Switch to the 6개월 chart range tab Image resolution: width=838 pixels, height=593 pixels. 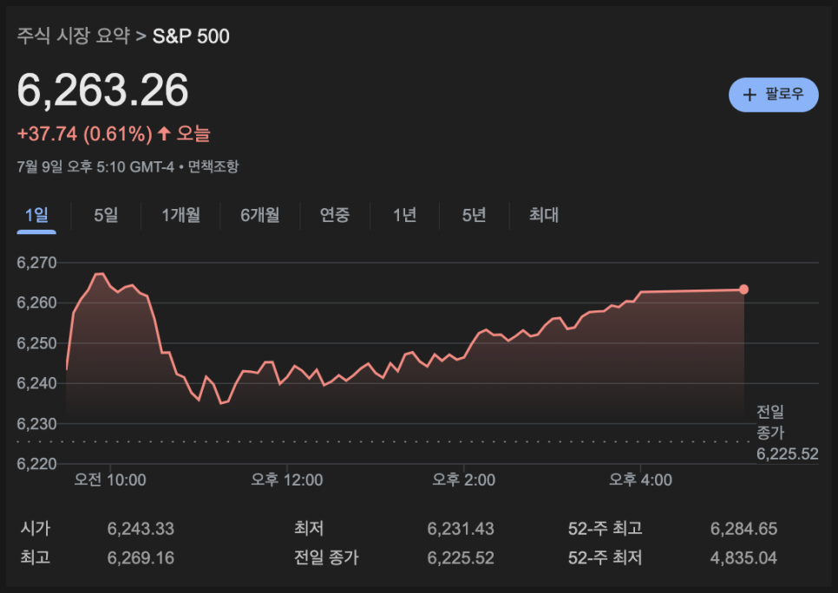pos(259,215)
